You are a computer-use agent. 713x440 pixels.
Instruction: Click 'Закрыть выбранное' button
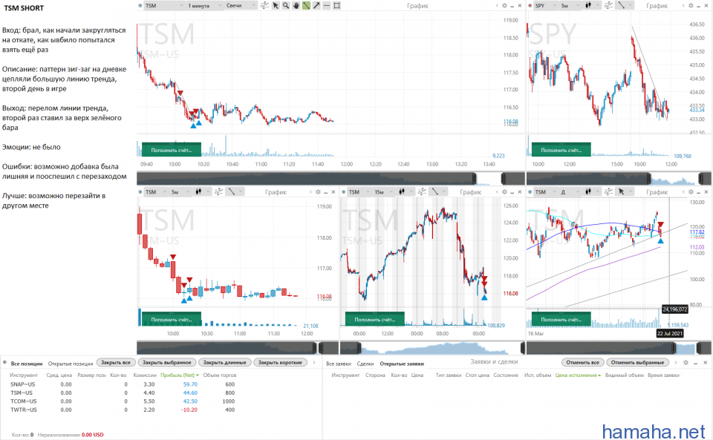point(167,362)
